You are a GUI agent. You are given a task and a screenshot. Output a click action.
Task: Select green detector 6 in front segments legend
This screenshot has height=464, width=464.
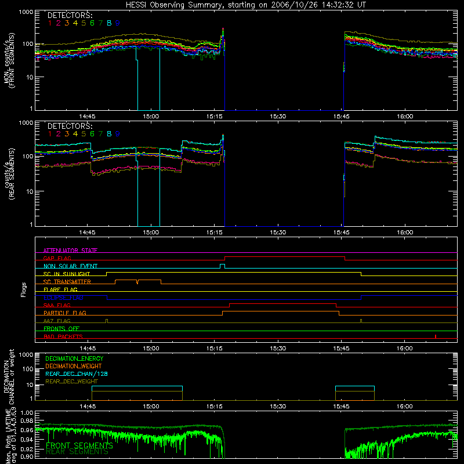pyautogui.click(x=92, y=23)
